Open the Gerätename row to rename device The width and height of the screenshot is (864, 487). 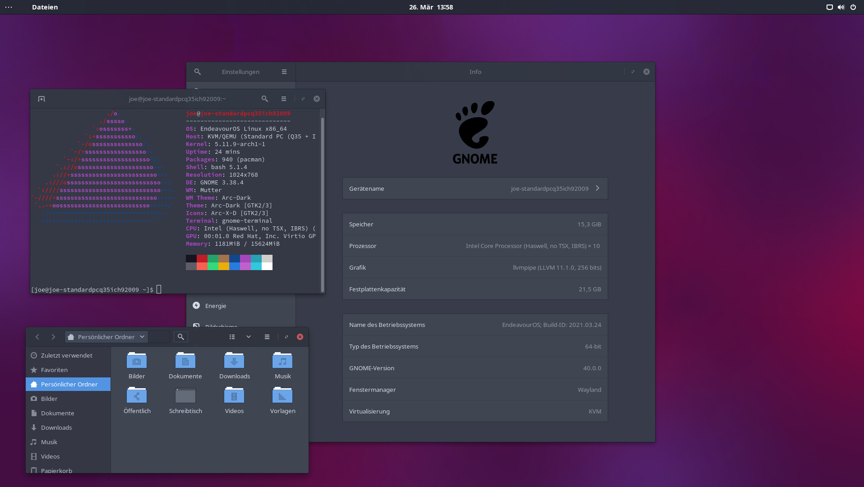click(475, 188)
